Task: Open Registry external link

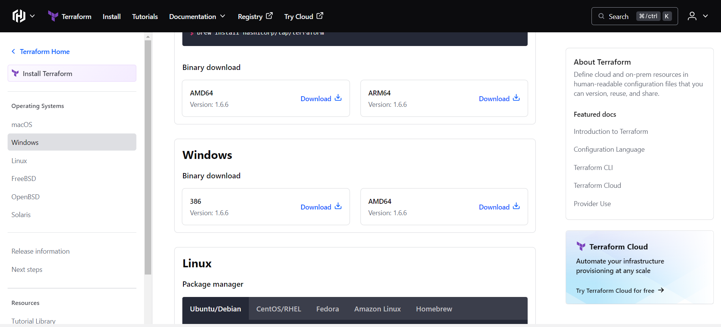Action: (x=255, y=16)
